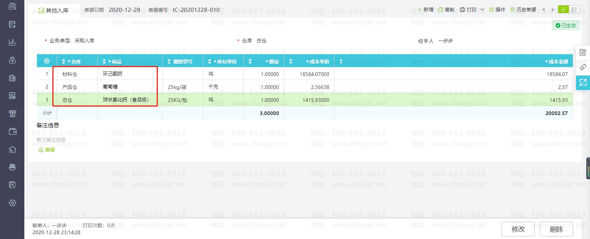Screen dimensions: 590x239
Task: Click 新增 to add new document
Action: point(426,10)
